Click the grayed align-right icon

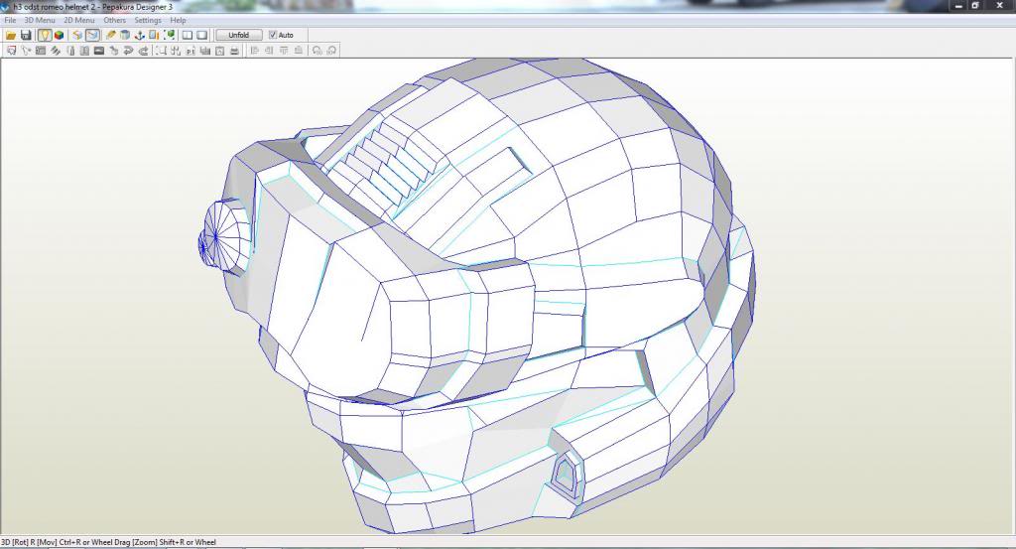pos(269,51)
